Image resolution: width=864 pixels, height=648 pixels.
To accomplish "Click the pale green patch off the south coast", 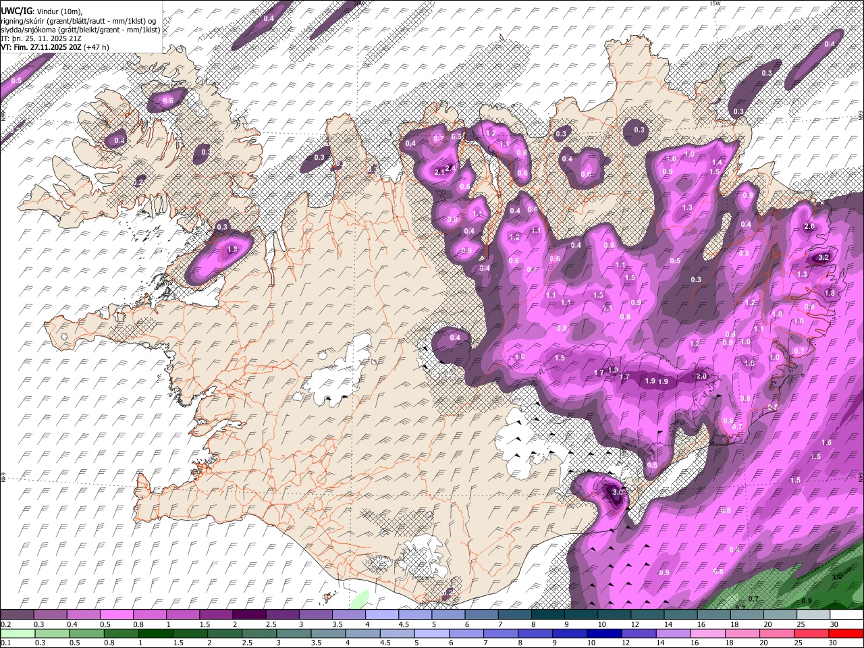I will tap(360, 599).
